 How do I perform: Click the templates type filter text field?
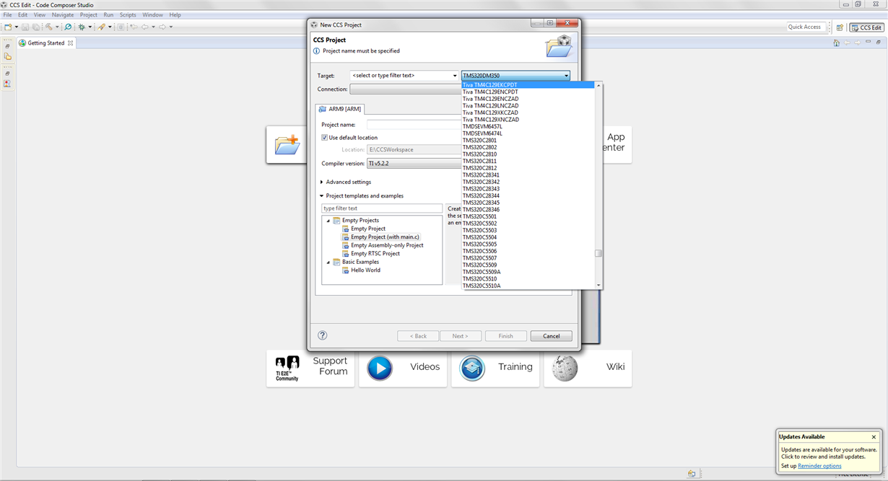382,208
